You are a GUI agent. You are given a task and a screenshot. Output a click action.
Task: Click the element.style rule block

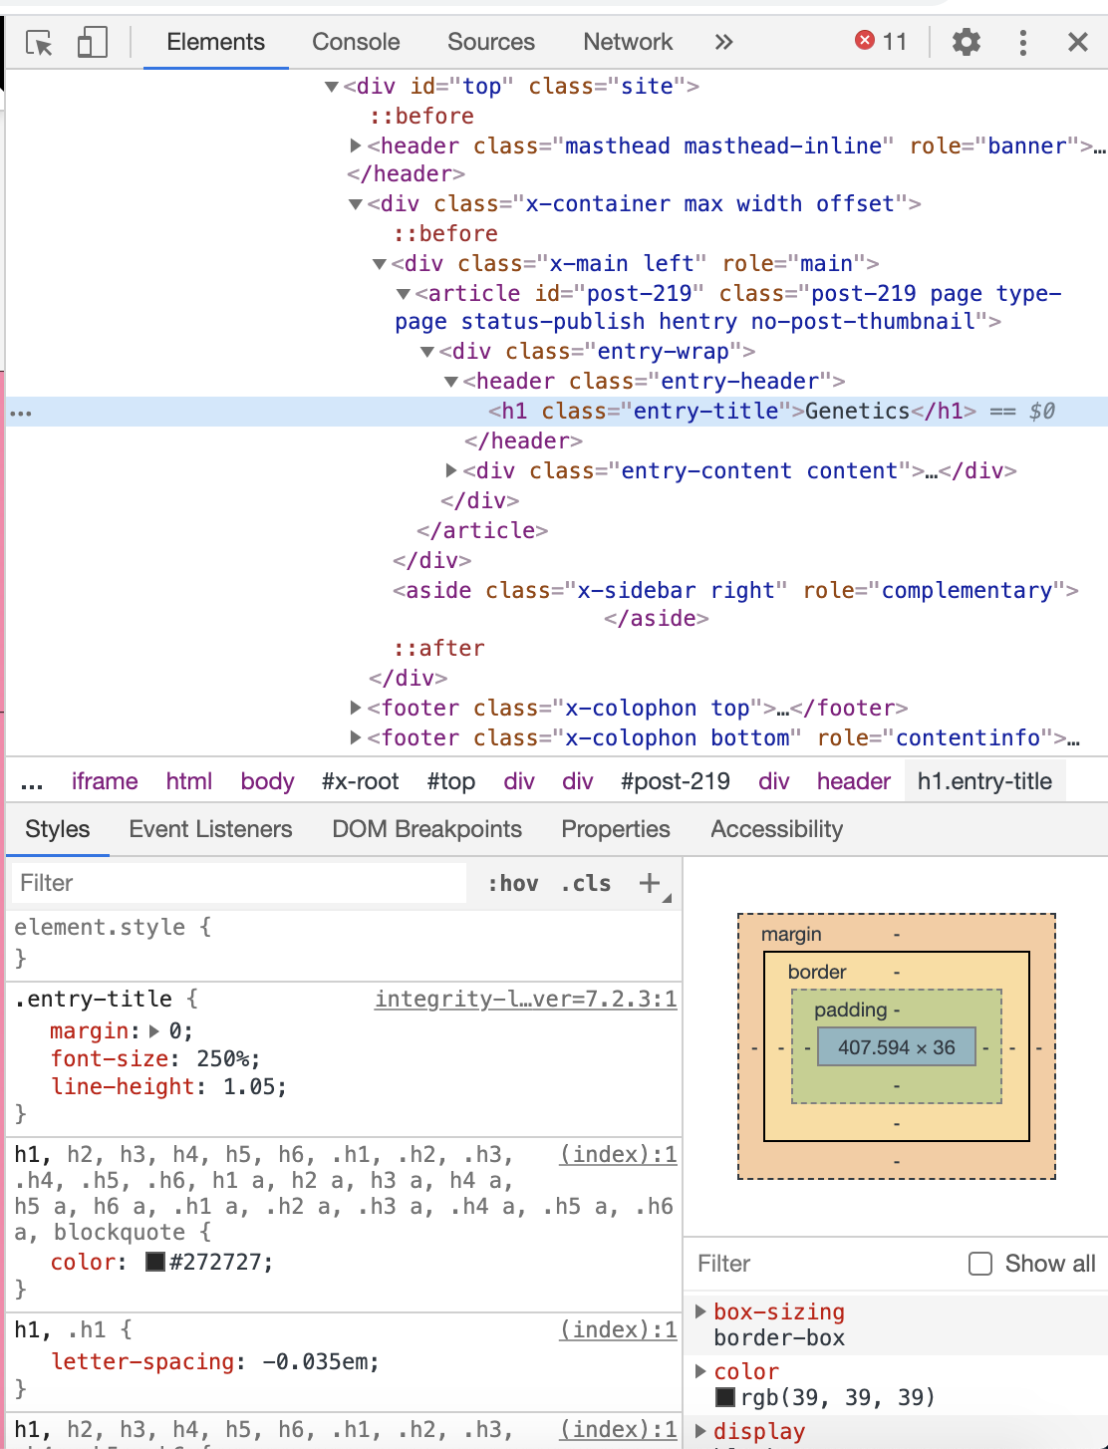click(344, 943)
